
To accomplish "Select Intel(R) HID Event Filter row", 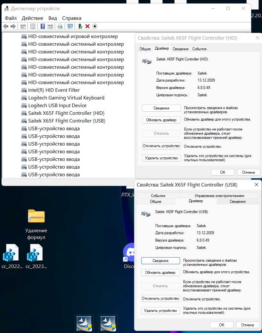I will click(54, 90).
